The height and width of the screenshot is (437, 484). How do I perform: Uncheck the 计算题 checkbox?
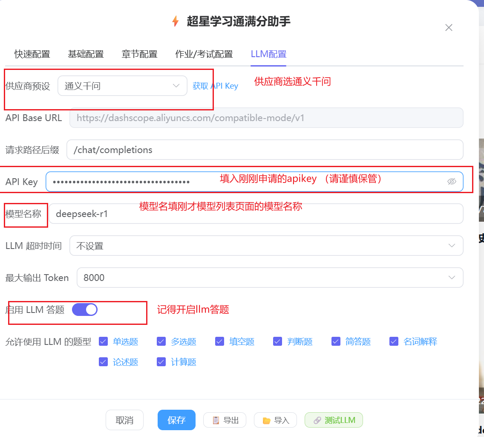pos(161,362)
